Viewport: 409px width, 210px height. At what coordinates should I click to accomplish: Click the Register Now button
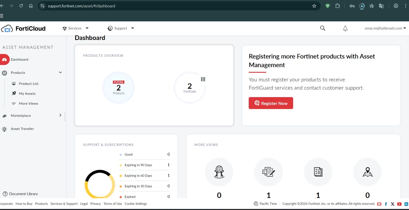(271, 103)
